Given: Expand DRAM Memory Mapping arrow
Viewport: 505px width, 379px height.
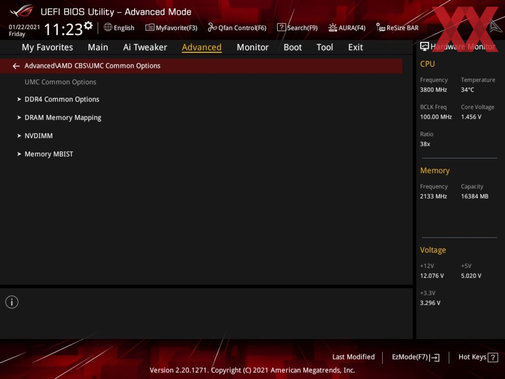Looking at the screenshot, I should tap(19, 117).
